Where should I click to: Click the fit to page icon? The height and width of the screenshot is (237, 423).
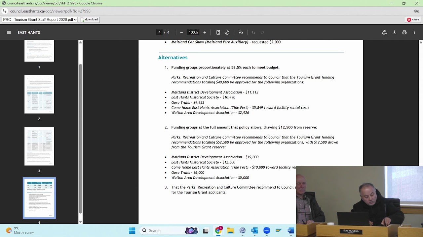(x=218, y=32)
